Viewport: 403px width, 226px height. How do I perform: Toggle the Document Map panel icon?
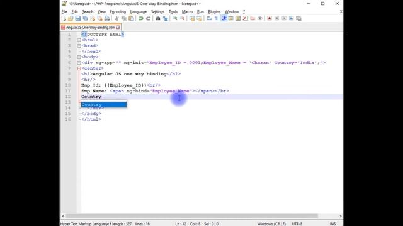click(x=238, y=18)
